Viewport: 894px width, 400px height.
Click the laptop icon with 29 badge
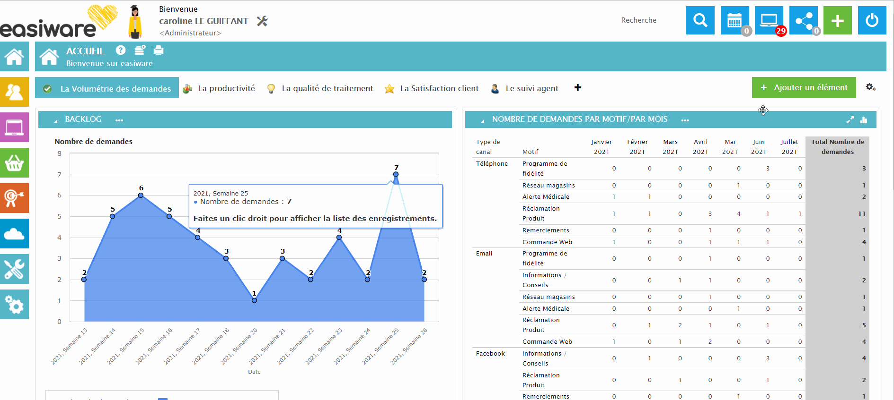pos(769,20)
